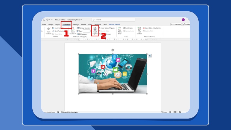The image size is (231, 130).
Task: Click the Layout Options icon beside the picture
Action: (150, 56)
